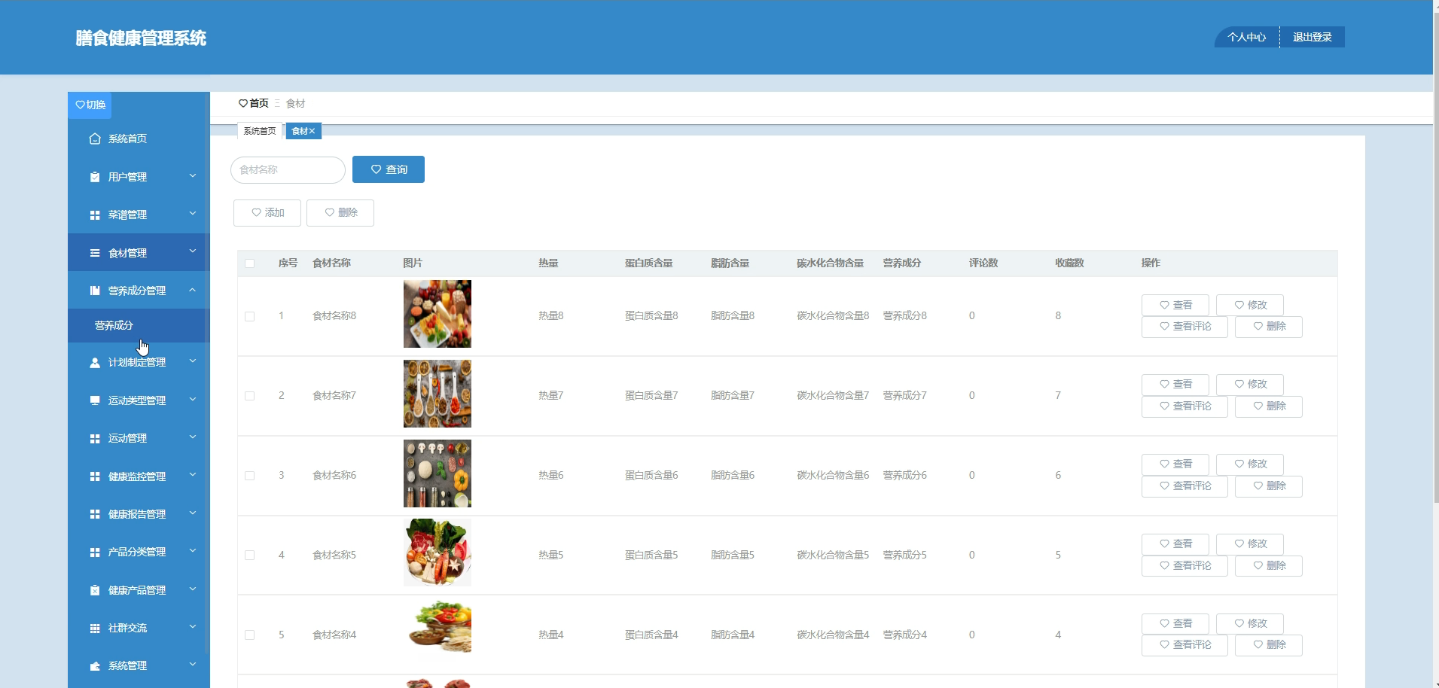Expand the 用户管理 menu chevron
This screenshot has height=688, width=1439.
point(193,176)
